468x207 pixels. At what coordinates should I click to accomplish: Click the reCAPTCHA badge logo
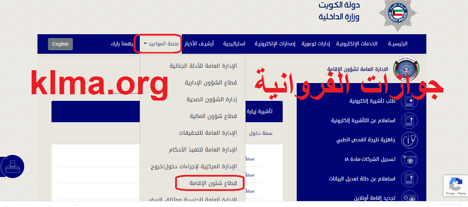coord(455,184)
